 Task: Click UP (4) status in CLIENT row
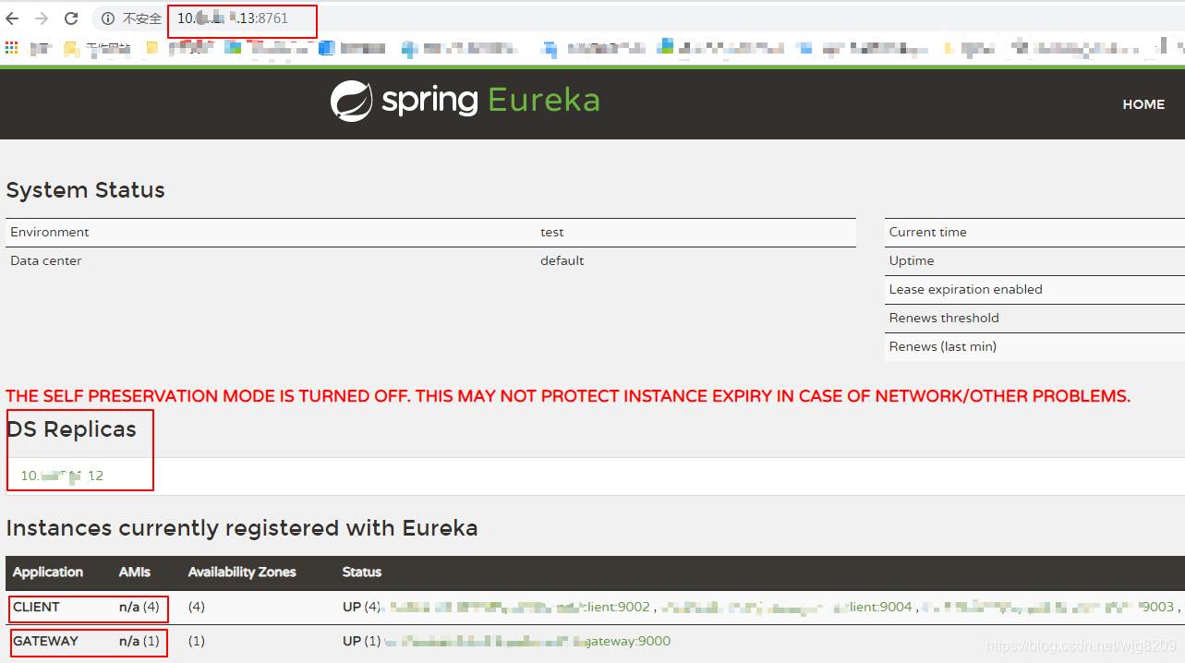[361, 607]
